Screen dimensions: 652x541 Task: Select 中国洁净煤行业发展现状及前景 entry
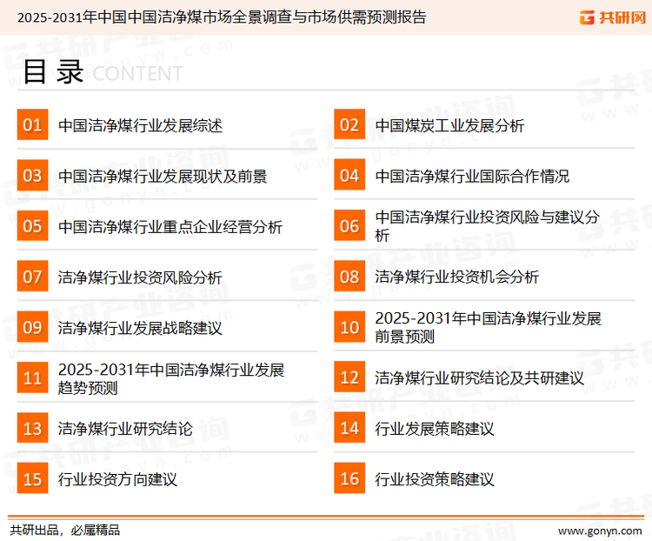[x=163, y=176]
